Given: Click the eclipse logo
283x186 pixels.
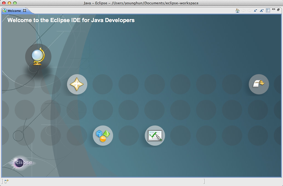Looking at the screenshot, I should [x=22, y=162].
